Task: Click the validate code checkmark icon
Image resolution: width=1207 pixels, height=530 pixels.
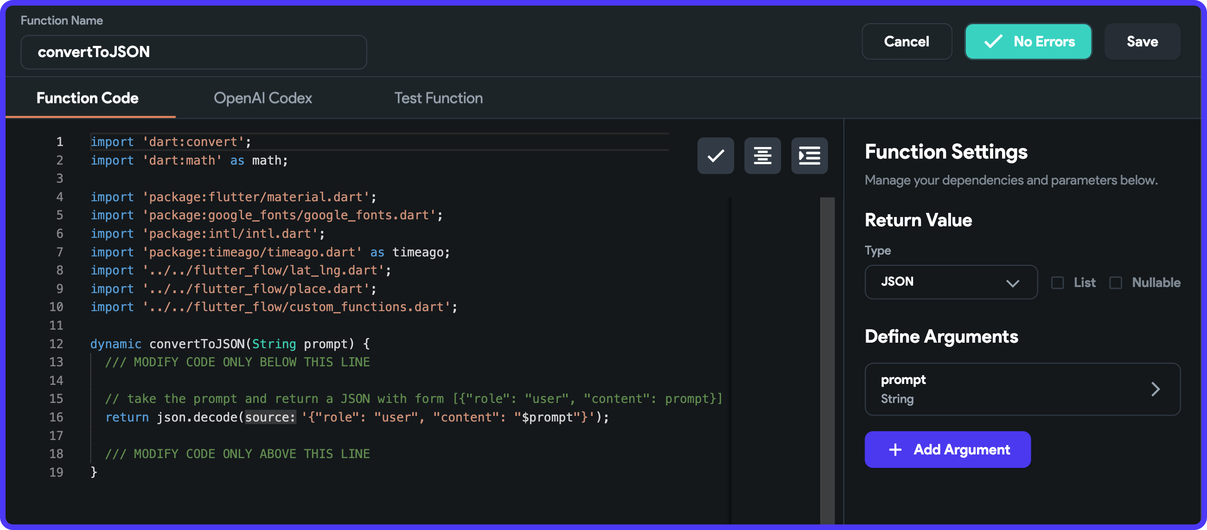Action: tap(715, 156)
